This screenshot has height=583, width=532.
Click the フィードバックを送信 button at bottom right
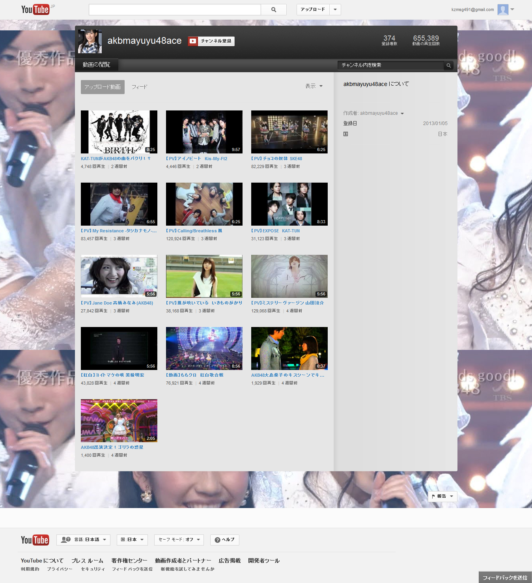pyautogui.click(x=505, y=577)
